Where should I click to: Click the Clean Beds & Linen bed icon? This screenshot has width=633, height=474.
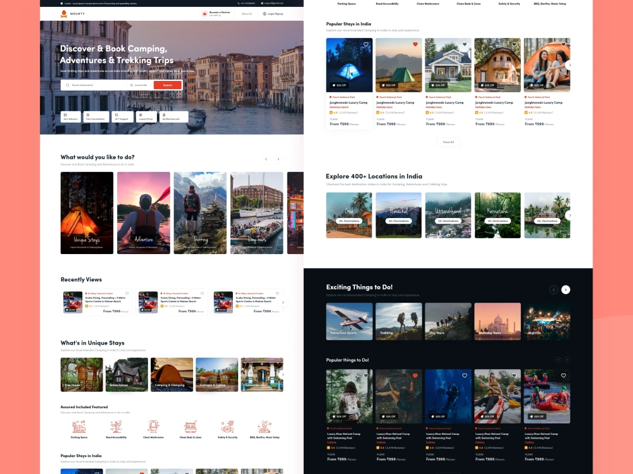[190, 427]
